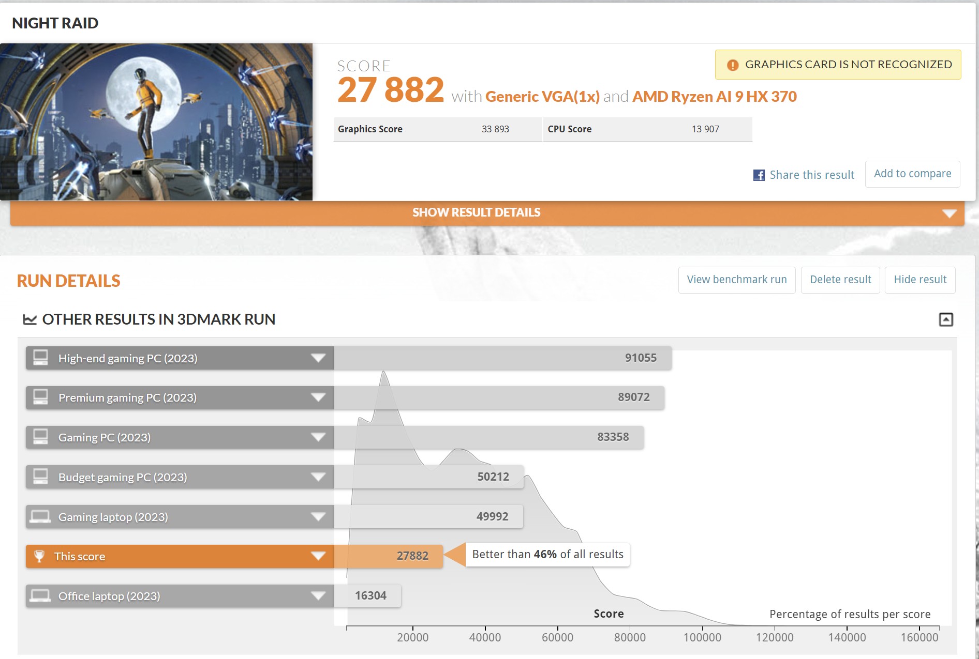This screenshot has height=659, width=979.
Task: Click the desktop icon for Budget gaming PC
Action: pos(40,477)
